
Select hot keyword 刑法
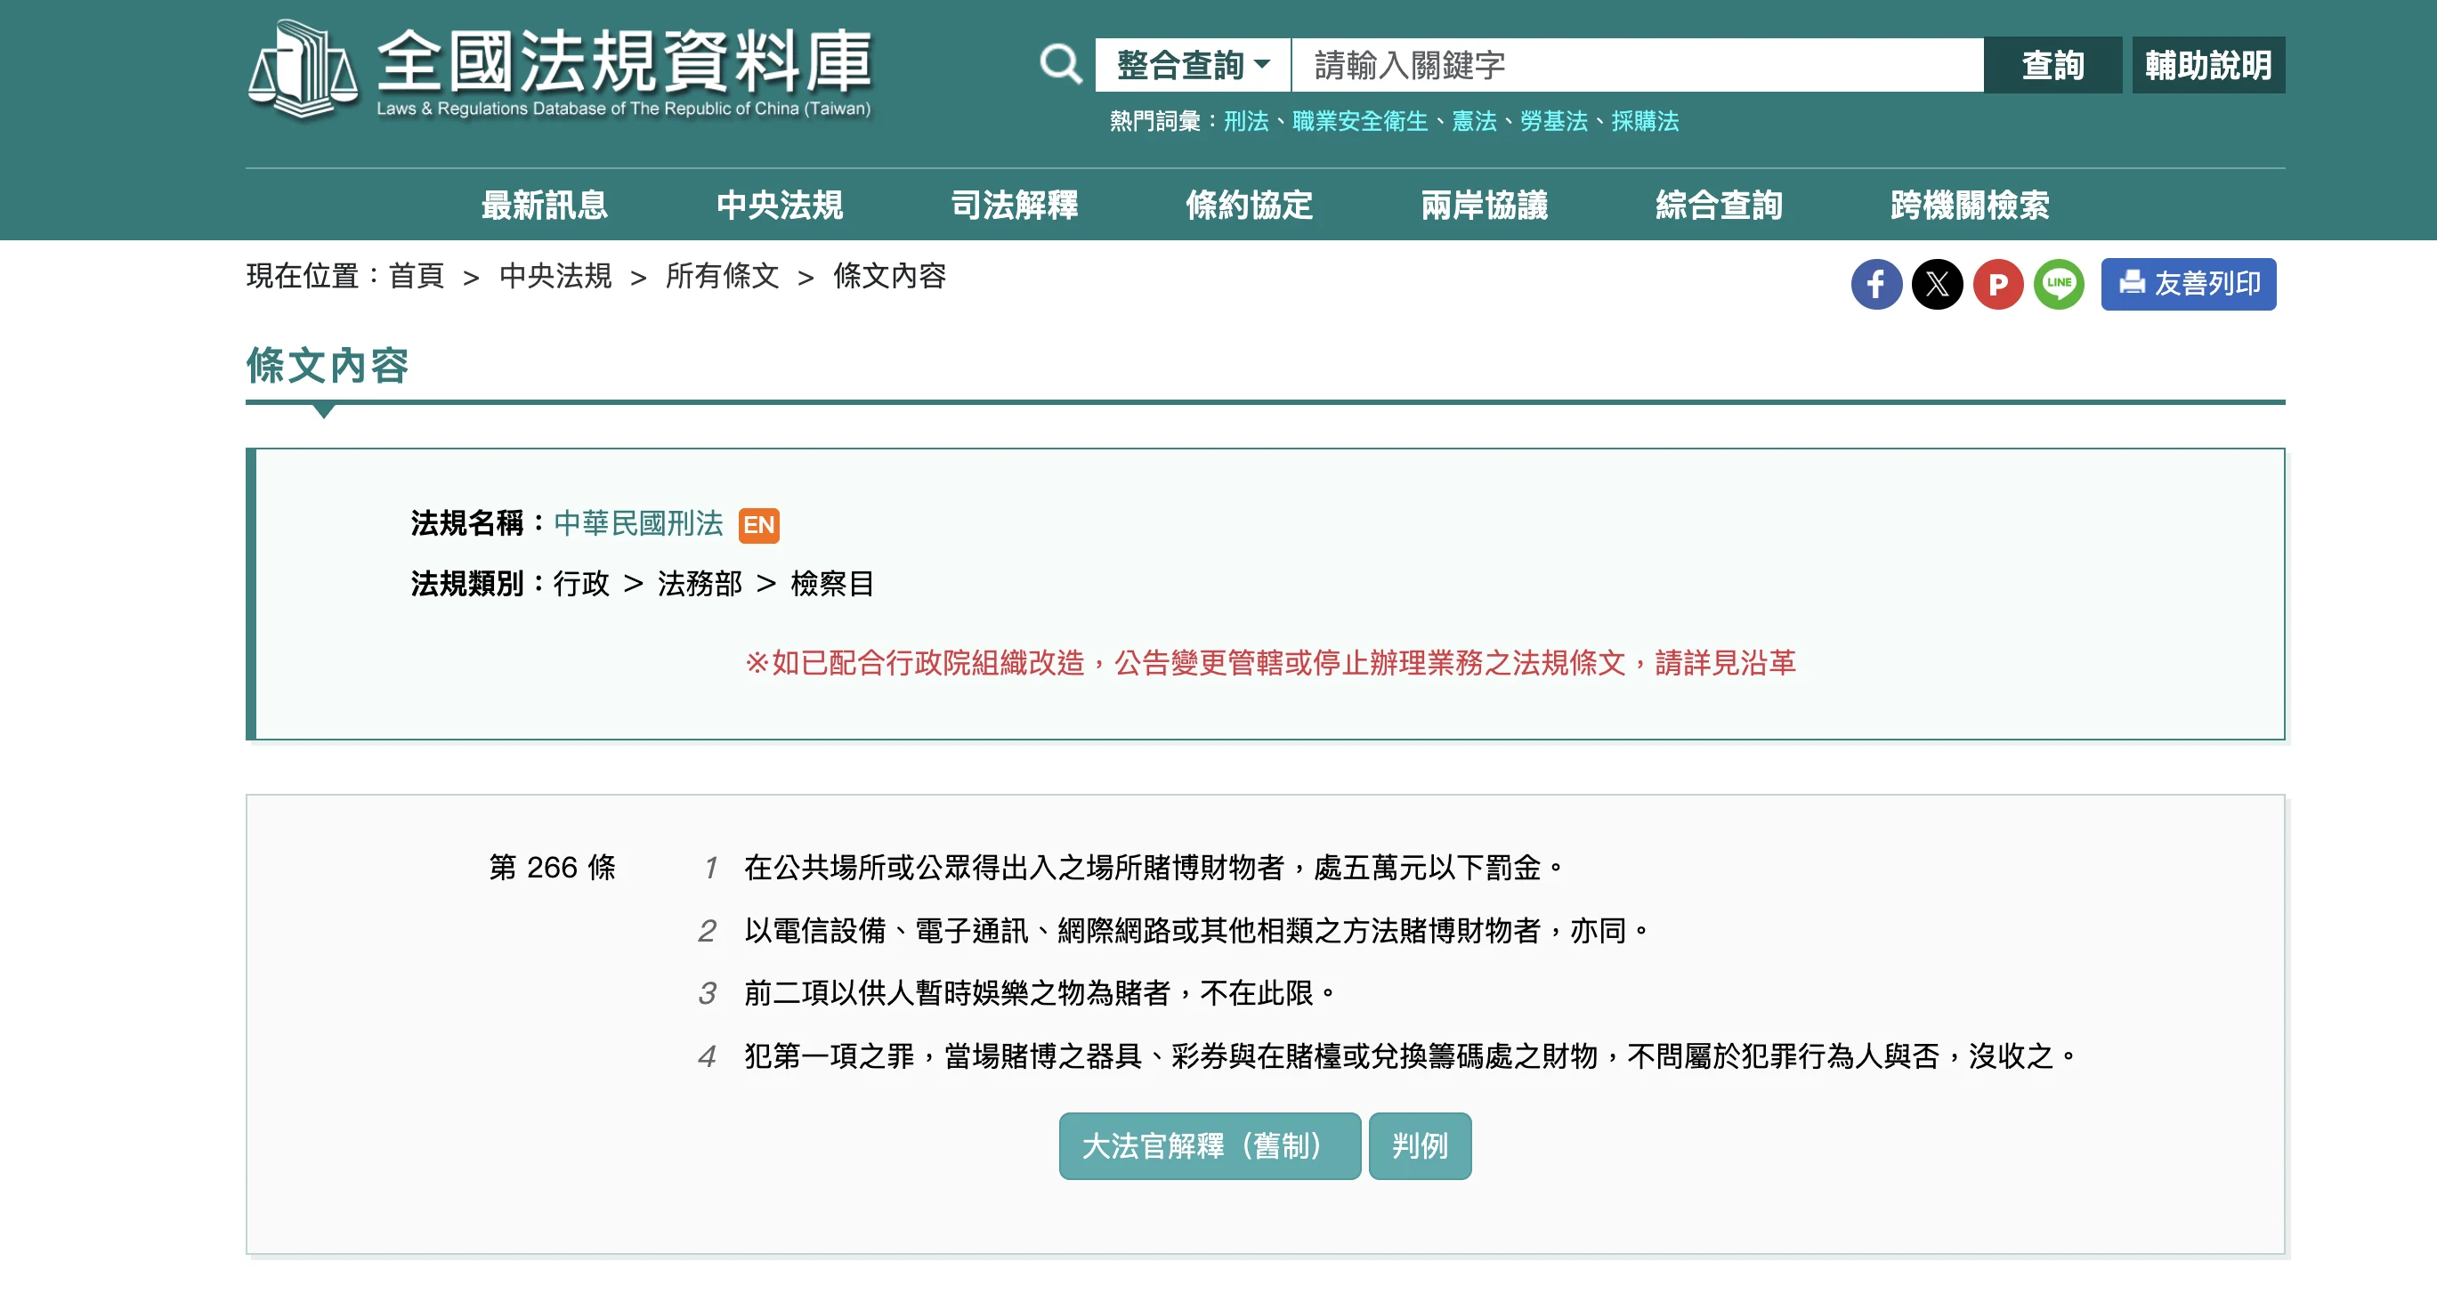pyautogui.click(x=1245, y=121)
